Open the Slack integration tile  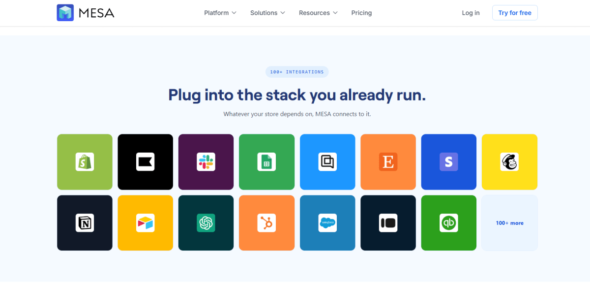point(206,162)
